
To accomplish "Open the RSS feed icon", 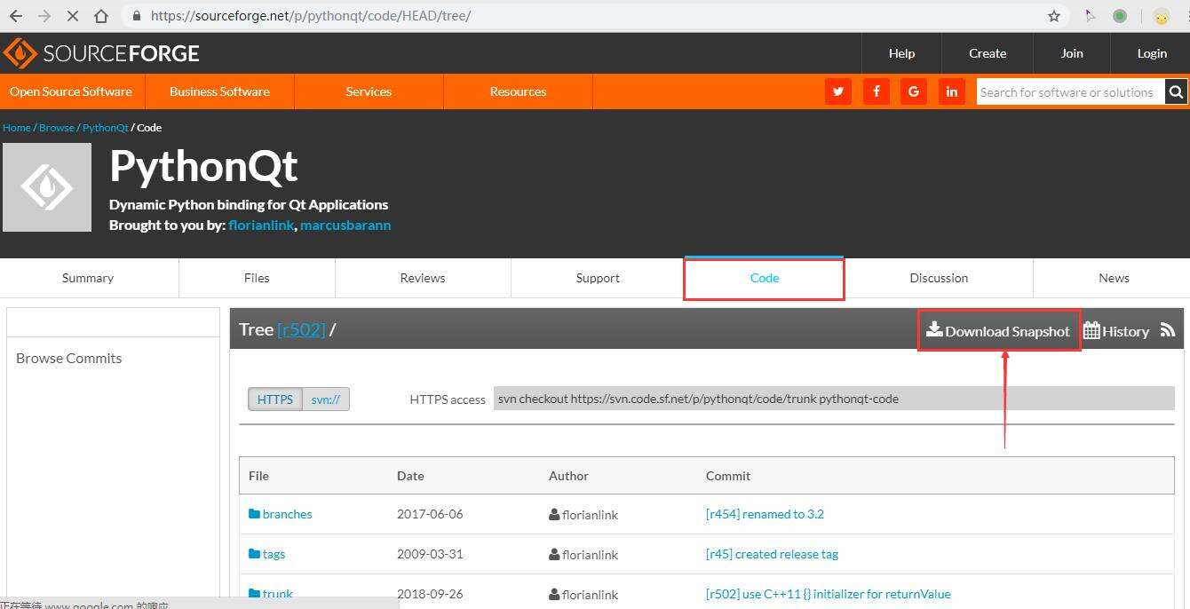I will pos(1168,330).
